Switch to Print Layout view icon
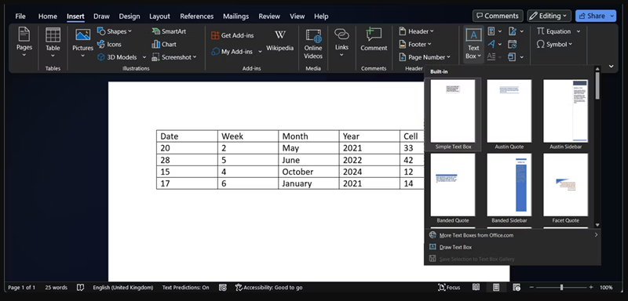The image size is (628, 301). coord(496,288)
